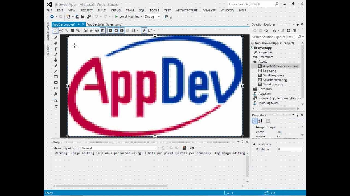Select the Pan hand tool
This screenshot has width=350, height=196.
pyautogui.click(x=72, y=30)
